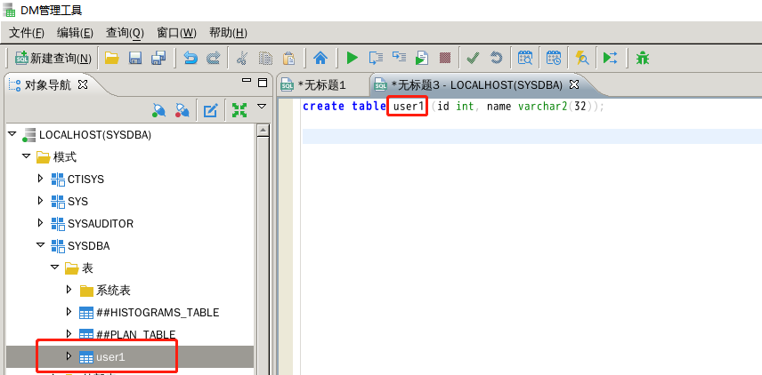The image size is (762, 375).
Task: Click the connect icon with green dot
Action: (159, 110)
